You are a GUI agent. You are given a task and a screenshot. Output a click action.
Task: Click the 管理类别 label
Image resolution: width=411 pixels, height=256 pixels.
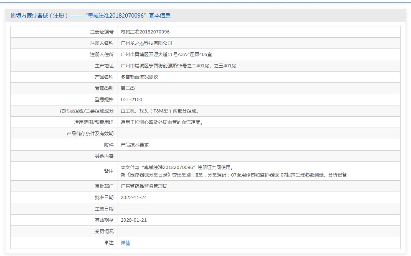104,88
